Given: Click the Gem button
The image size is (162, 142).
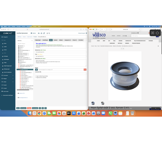Looking at the screenshot, I should [18, 108].
